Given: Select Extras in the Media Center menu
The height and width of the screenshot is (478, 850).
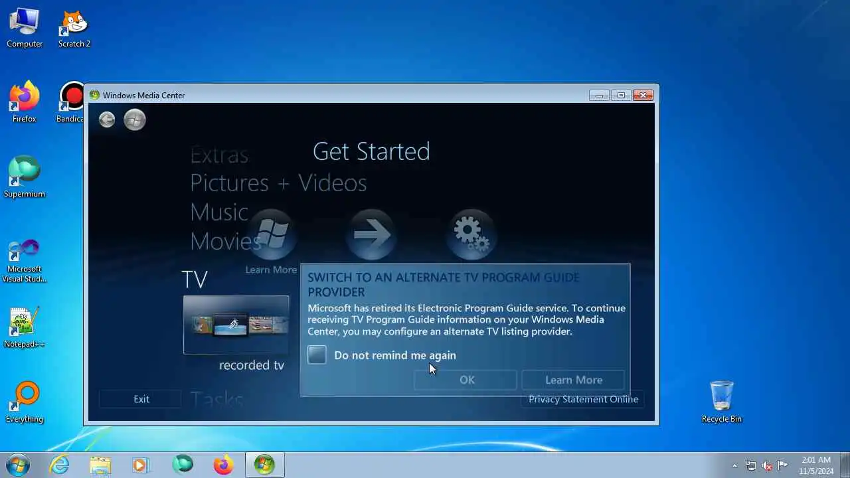Looking at the screenshot, I should [x=219, y=155].
